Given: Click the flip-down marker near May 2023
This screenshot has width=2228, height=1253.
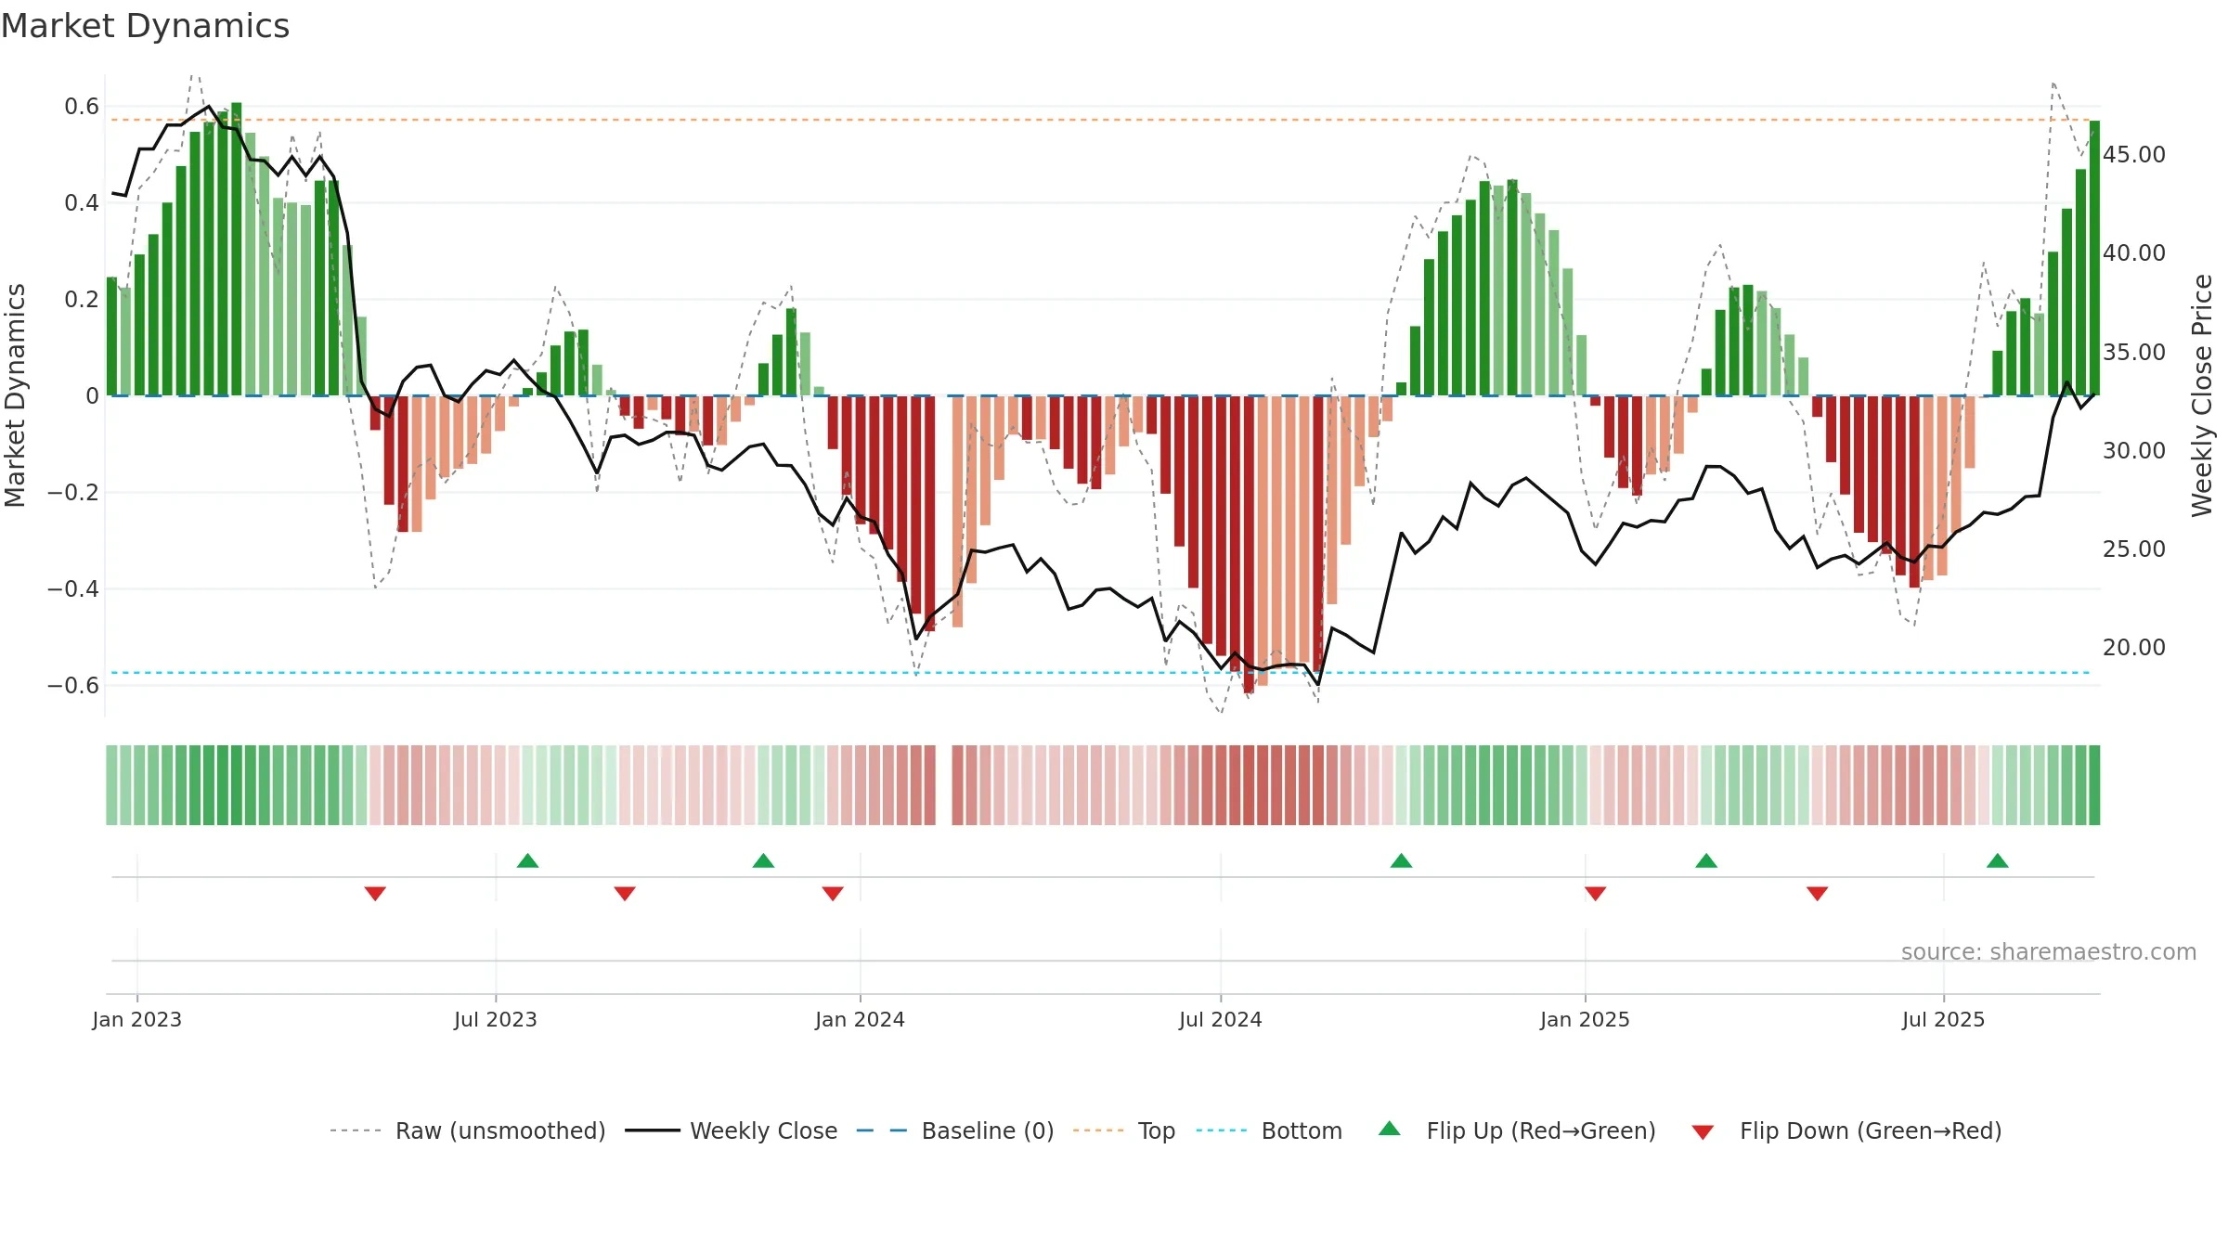Looking at the screenshot, I should [375, 893].
